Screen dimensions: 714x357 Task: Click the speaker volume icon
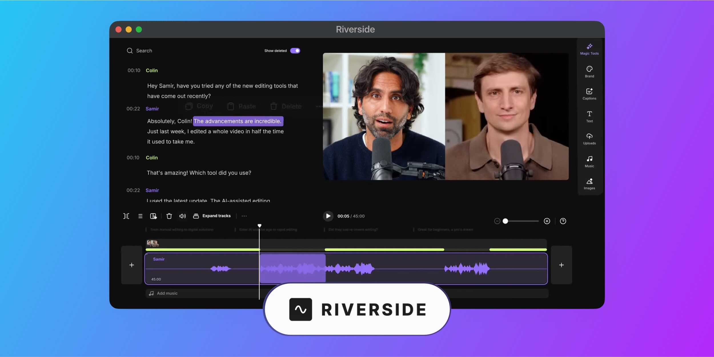tap(182, 216)
